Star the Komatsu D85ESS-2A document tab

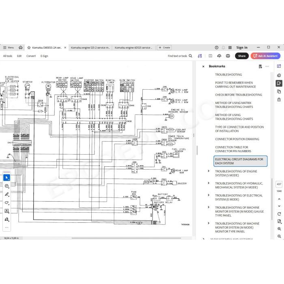pos(29,47)
